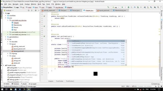Collapse the java folder

(6, 18)
